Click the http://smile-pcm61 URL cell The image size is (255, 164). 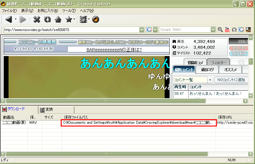235,123
